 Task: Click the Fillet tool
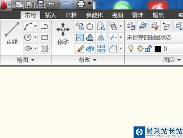(x=113, y=48)
